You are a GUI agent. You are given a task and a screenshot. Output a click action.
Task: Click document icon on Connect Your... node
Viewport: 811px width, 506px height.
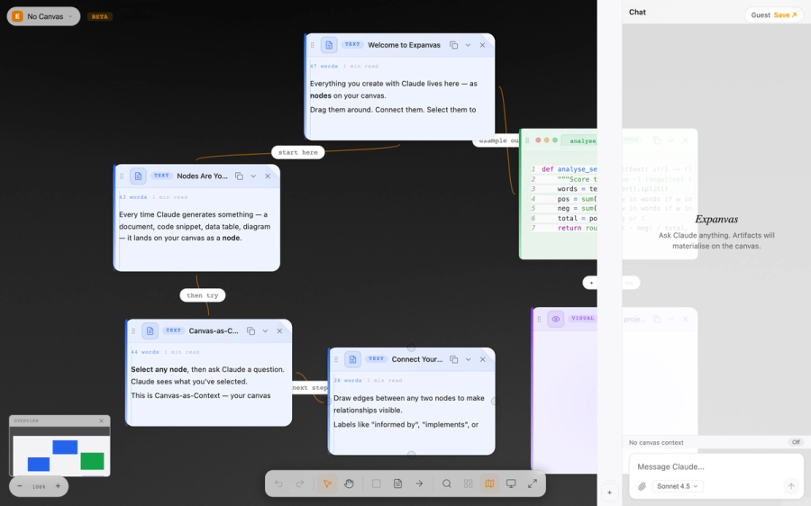click(352, 359)
